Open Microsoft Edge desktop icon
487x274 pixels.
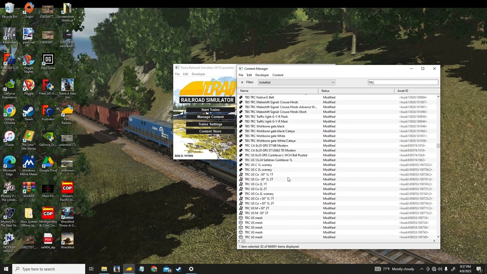click(x=10, y=166)
